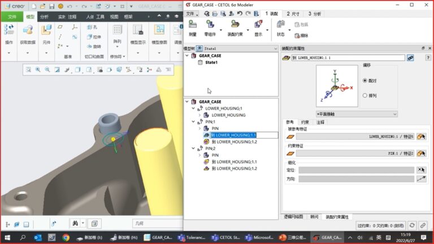Switch to the 约束 tab in properties
This screenshot has height=244, width=434.
305,122
